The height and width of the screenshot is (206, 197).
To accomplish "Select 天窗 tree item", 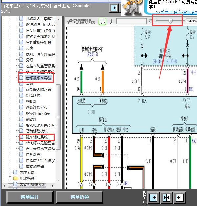I will click(30, 48).
